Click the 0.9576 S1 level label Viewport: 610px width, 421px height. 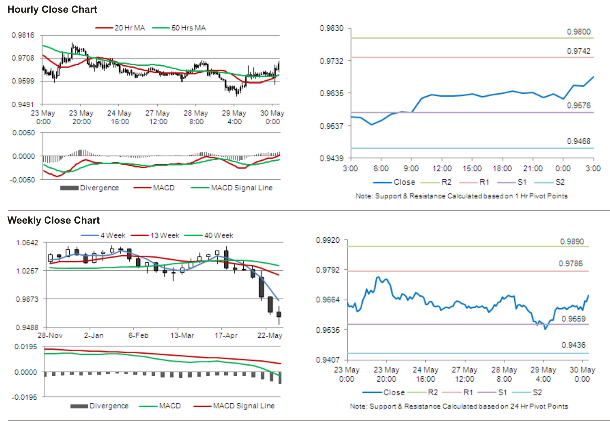[579, 106]
